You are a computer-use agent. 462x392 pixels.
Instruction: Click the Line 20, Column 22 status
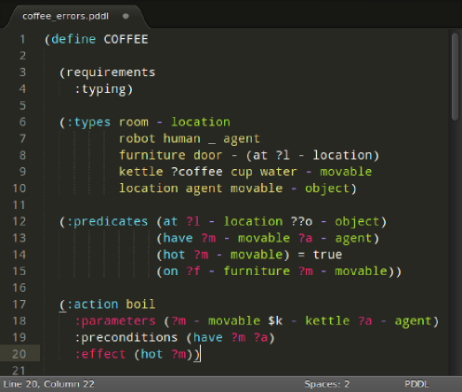(x=48, y=384)
